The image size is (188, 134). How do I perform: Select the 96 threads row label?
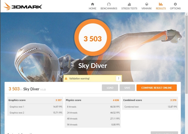(72, 125)
